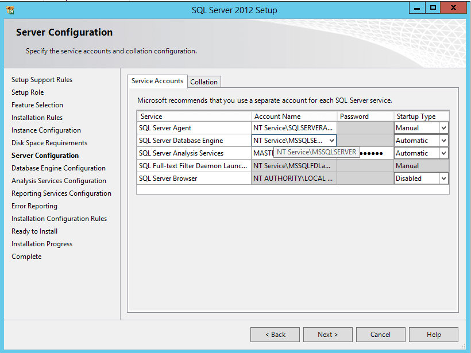Open Help for this setup page
The image size is (471, 353).
tap(433, 334)
